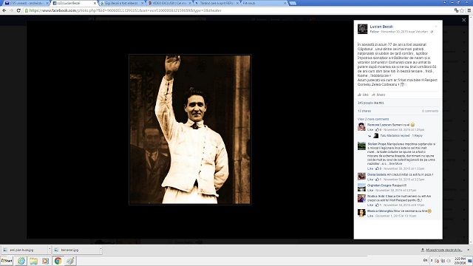Bookmark page with star icon

pyautogui.click(x=462, y=10)
